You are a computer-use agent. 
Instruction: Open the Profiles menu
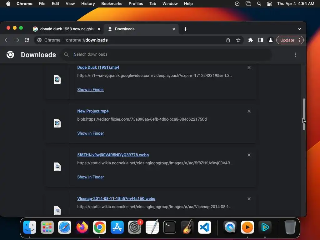[x=136, y=3]
